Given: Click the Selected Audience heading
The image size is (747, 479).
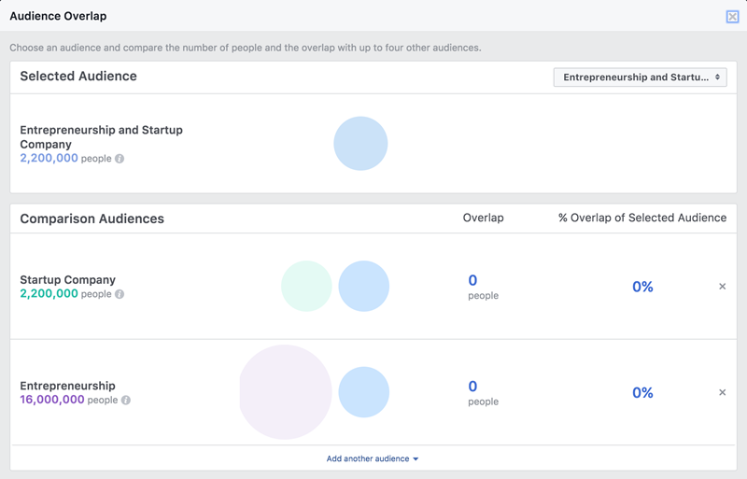Looking at the screenshot, I should pos(78,77).
